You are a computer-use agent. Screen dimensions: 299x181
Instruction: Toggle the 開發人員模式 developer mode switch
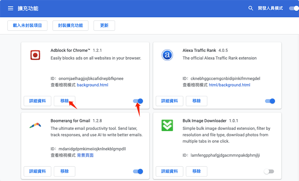pyautogui.click(x=294, y=8)
